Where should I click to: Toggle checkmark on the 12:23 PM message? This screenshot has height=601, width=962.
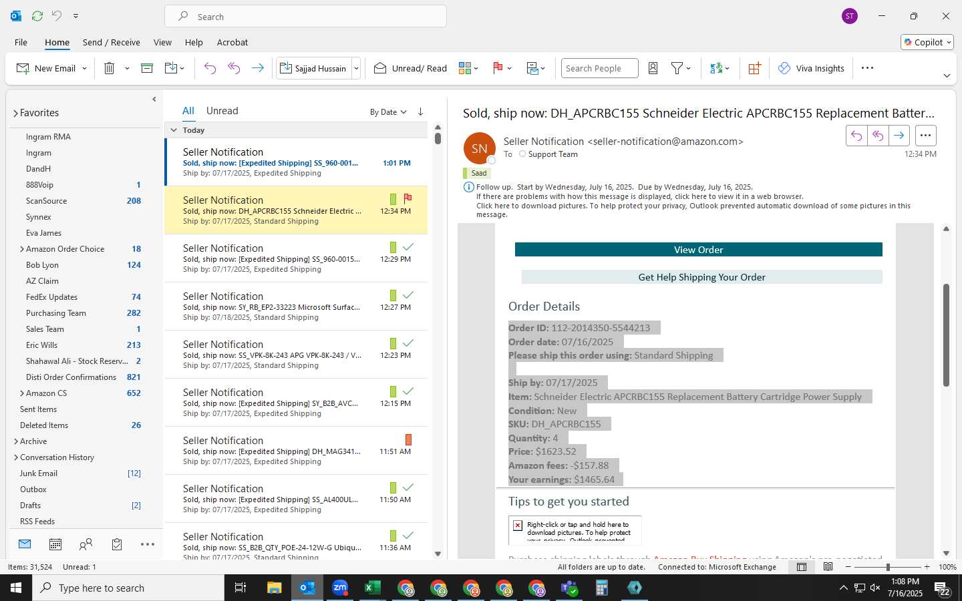click(408, 343)
